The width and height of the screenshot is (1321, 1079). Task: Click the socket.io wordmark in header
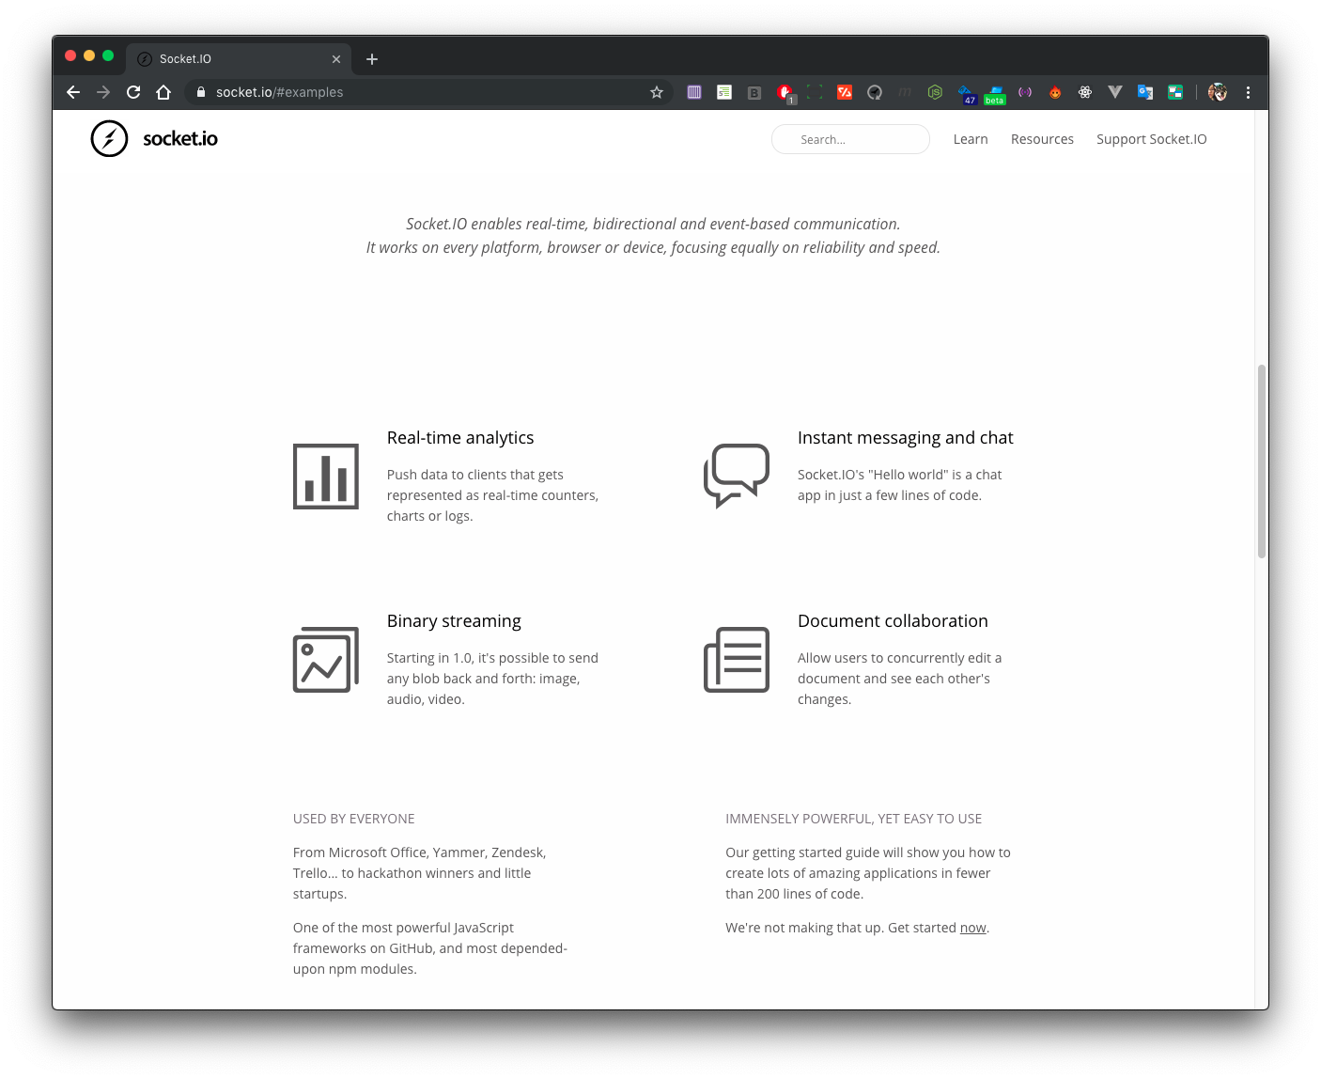coord(180,139)
